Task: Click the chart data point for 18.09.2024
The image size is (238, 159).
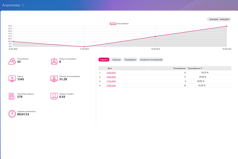Action: pos(155,36)
